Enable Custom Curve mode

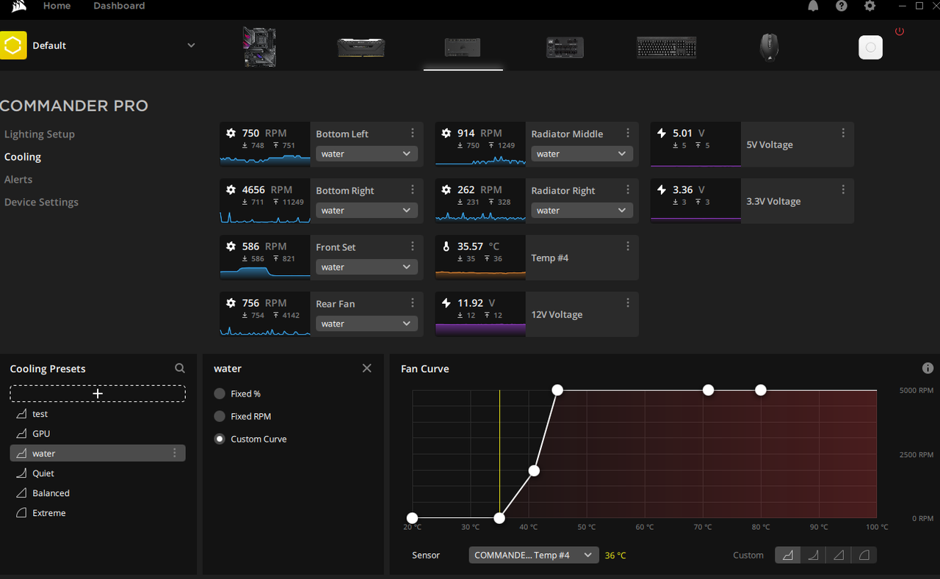pyautogui.click(x=219, y=439)
